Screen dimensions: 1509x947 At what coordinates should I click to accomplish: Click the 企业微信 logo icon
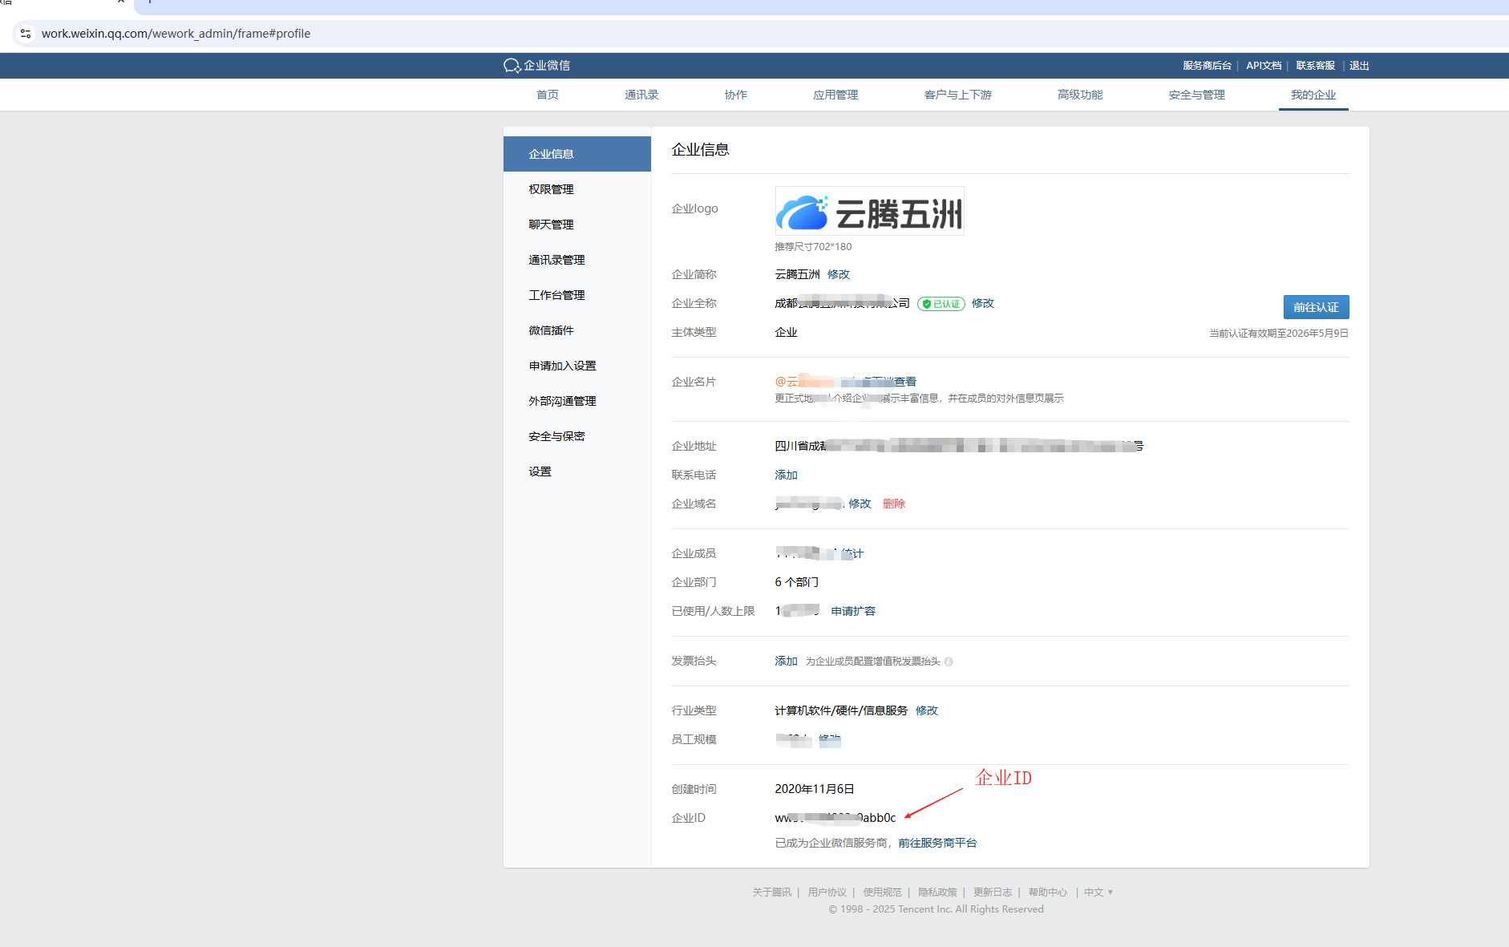(512, 66)
